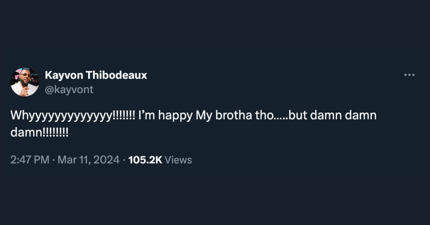Click "I'm" in the tweet text

point(147,116)
